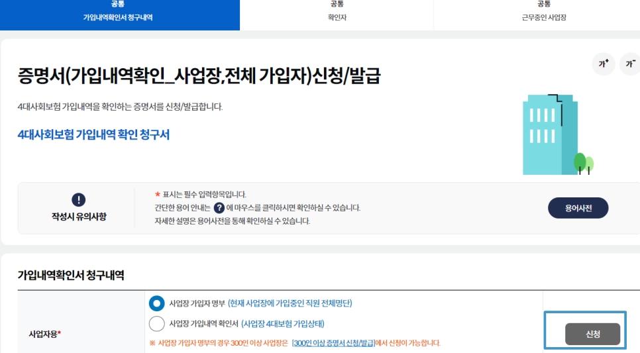This screenshot has height=353, width=640.
Task: Follow the 300인 이상 증명서 신청/발급 link
Action: point(333,343)
